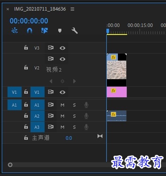Click the V1 source patching button
This screenshot has height=176, width=166.
pos(15,92)
